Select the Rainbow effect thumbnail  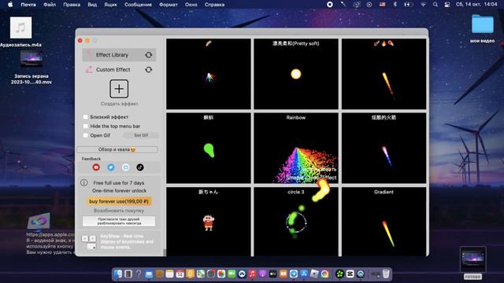pos(296,148)
